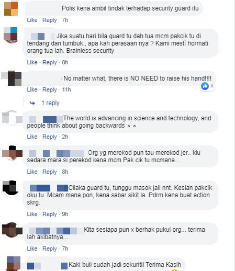Reply to the 'Polis kena ambil tindak' comment
Viewport: 235px width, 271px height.
pyautogui.click(x=50, y=20)
